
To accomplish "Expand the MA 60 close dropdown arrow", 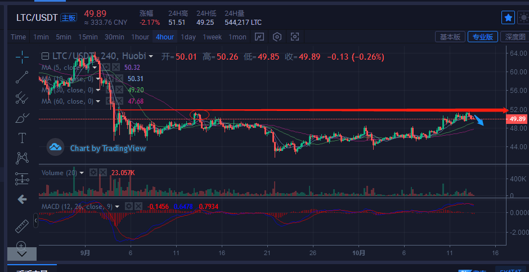I will pos(98,101).
